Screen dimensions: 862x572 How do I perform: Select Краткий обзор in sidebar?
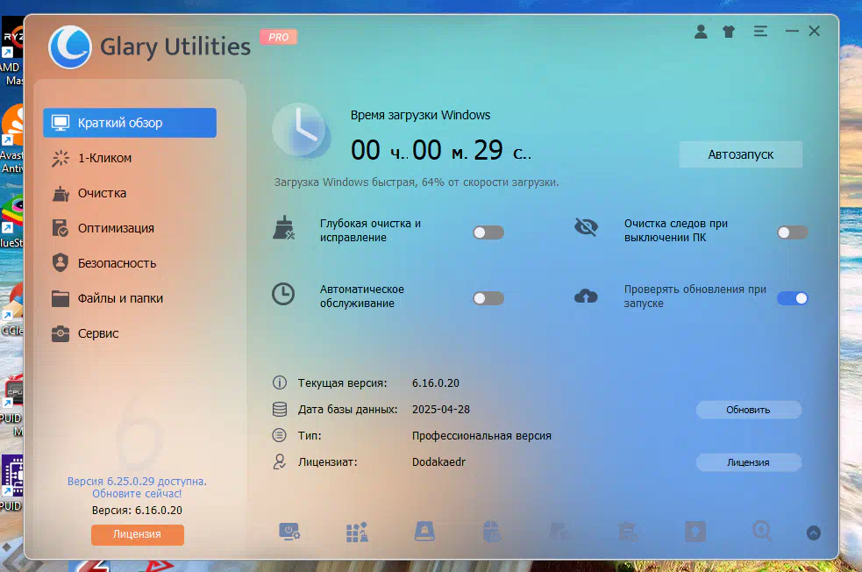coord(130,123)
